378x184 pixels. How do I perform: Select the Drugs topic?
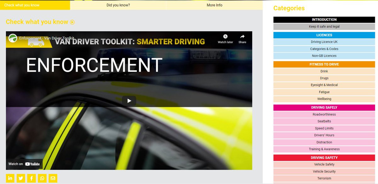324,78
